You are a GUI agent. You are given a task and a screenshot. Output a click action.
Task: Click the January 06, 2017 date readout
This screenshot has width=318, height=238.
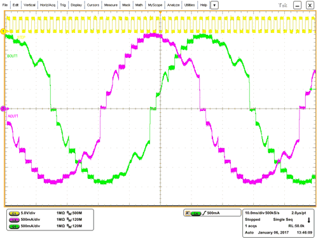click(x=273, y=232)
